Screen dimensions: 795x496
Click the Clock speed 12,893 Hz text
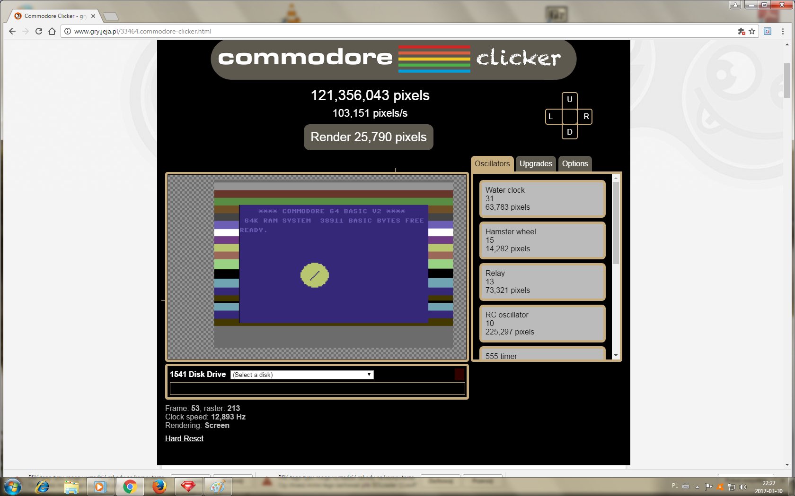(x=205, y=417)
